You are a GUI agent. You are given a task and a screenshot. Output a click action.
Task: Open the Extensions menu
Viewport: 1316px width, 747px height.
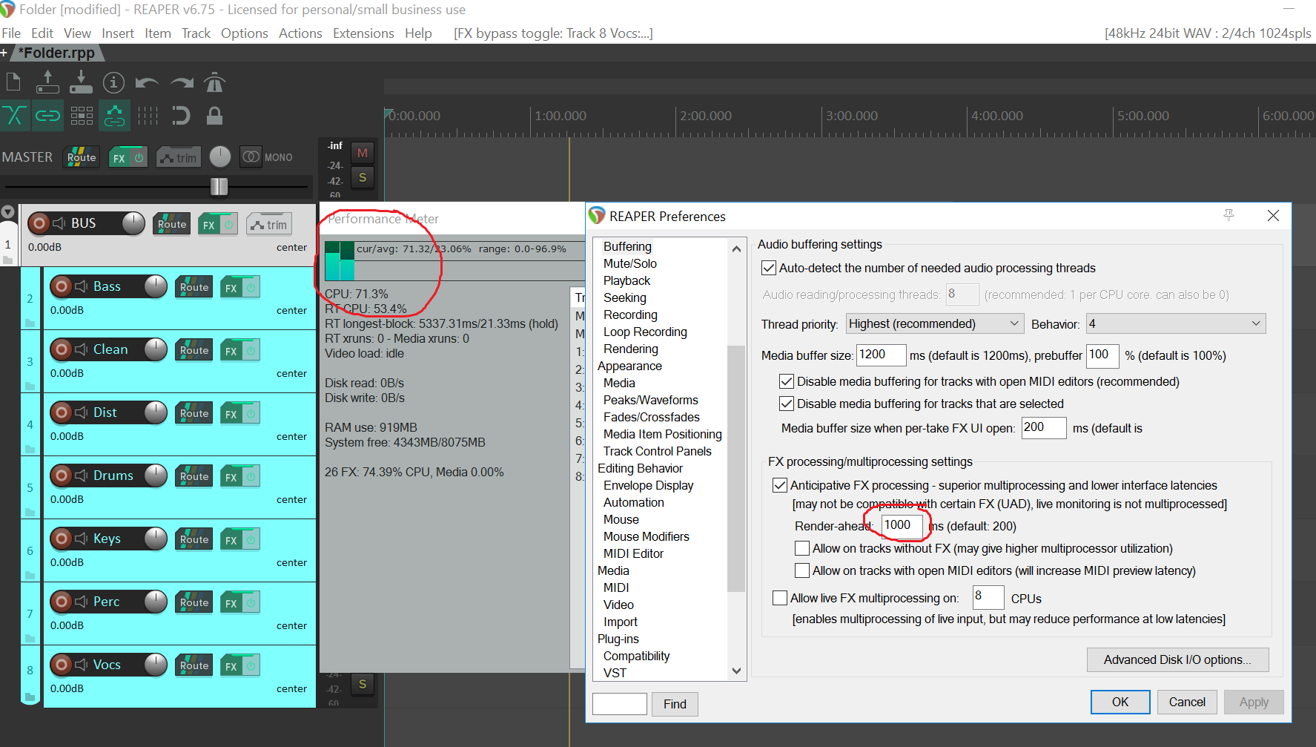click(x=363, y=33)
